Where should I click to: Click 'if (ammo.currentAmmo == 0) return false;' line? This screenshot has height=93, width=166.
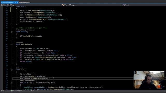tap(38, 53)
